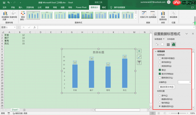The height and width of the screenshot is (115, 196).
Task: Open Name Box dropdown
Action: pos(15,27)
